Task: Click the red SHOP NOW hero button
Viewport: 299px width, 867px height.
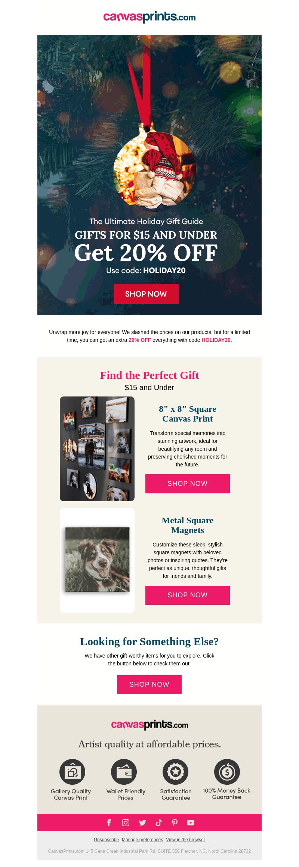Action: click(146, 294)
